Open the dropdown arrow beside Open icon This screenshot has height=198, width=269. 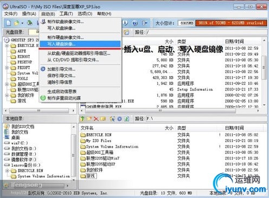pyautogui.click(x=22, y=23)
